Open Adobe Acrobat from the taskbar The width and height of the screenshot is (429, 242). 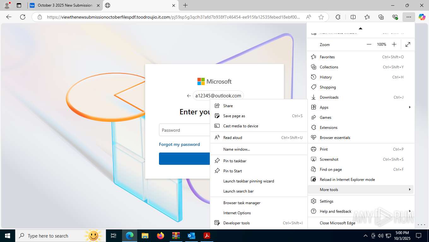pos(207,236)
